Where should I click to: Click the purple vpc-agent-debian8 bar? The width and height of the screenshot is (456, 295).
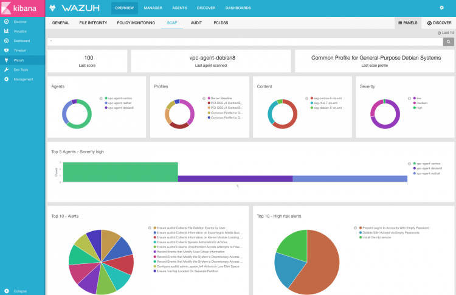point(235,179)
